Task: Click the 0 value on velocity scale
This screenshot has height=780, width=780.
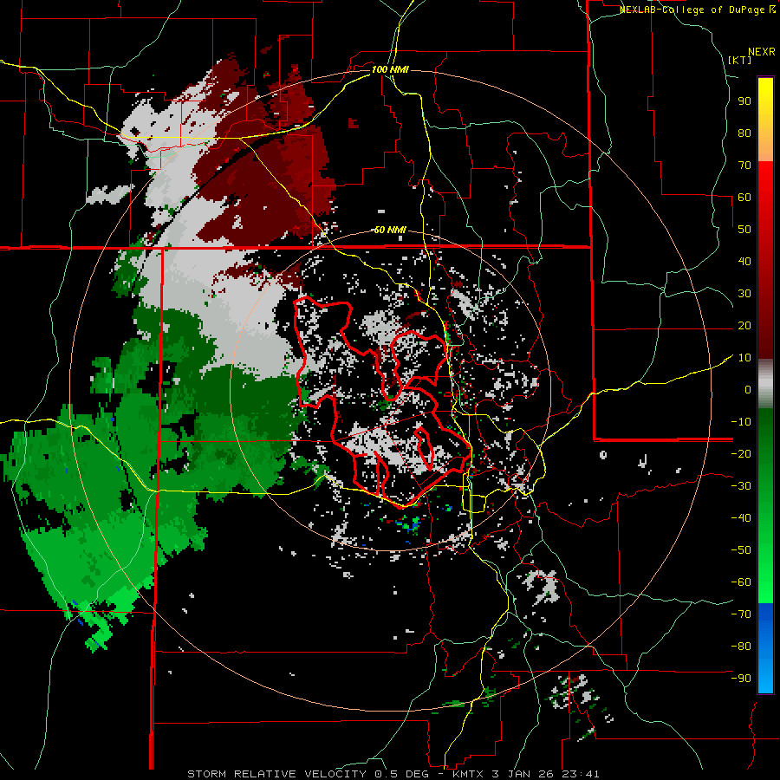Action: pos(748,389)
